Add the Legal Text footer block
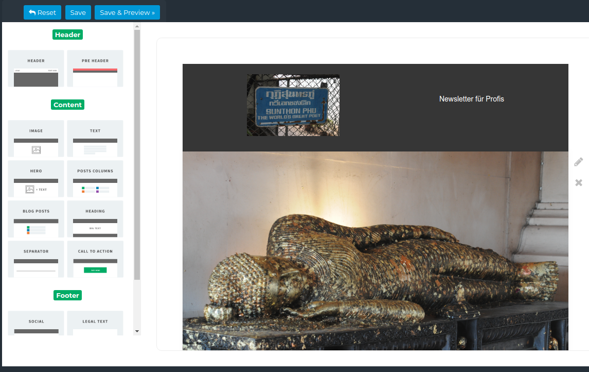Viewport: 589px width, 372px height. 95,323
